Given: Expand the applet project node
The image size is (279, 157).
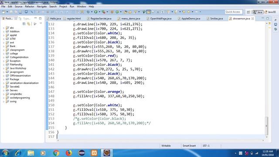Looking at the screenshot, I should coord(4,35).
